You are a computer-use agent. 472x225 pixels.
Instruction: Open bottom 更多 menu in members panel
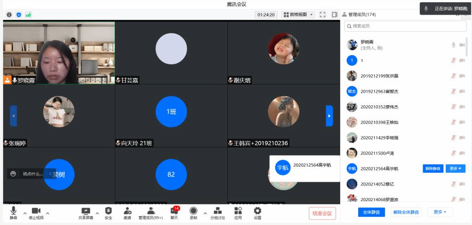[440, 212]
